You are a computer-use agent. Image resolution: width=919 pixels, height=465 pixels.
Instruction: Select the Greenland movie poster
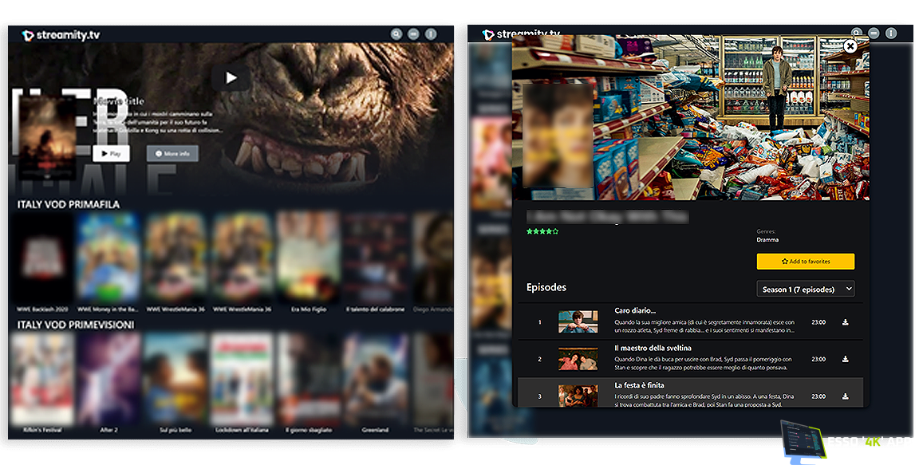(x=376, y=378)
